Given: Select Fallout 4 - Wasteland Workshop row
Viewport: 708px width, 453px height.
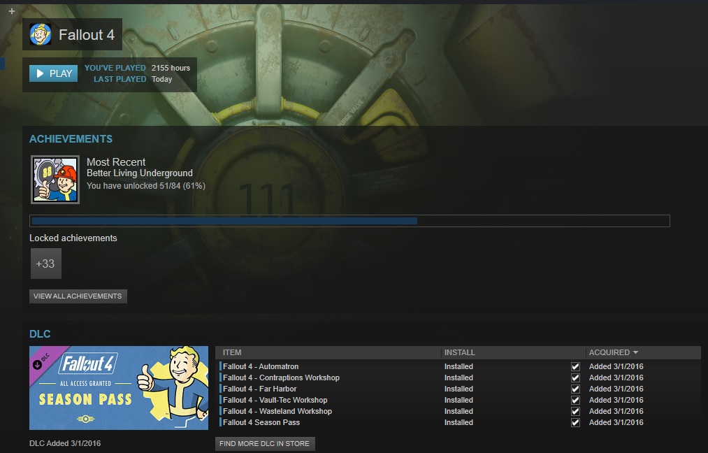Looking at the screenshot, I should tap(460, 411).
